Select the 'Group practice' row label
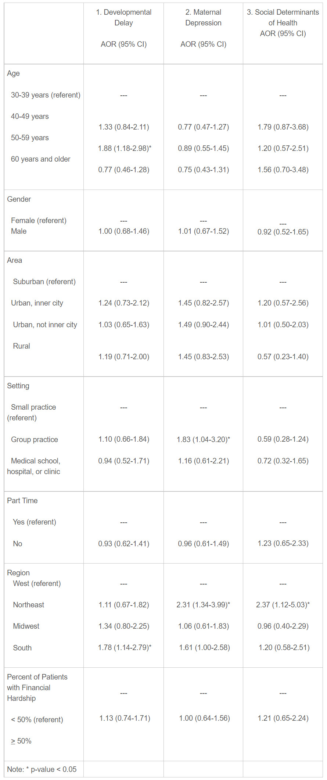 (x=35, y=440)
